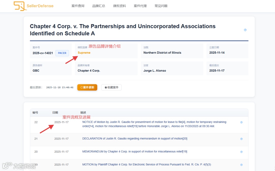Select last updated timestamp 2025-11-18 15:40:46
This screenshot has width=275, height=171.
[x=60, y=88]
